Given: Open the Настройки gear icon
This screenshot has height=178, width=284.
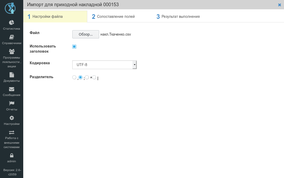Looking at the screenshot, I should click(x=12, y=118).
